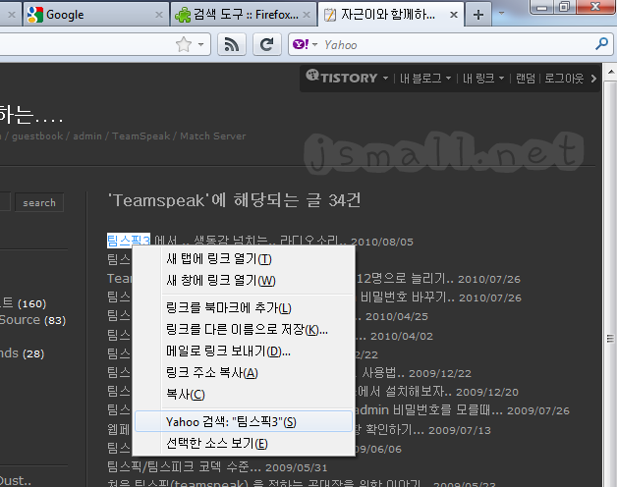Click the RSS feed subscribe button

[x=232, y=44]
